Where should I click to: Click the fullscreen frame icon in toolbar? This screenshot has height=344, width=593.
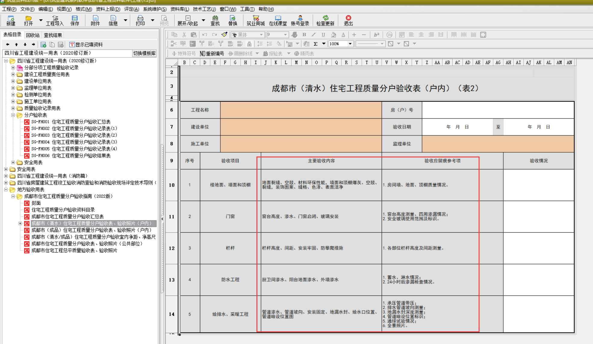point(483,35)
